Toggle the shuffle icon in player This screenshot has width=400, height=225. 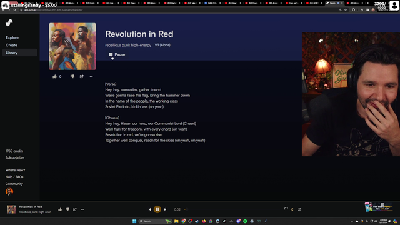coord(292,209)
